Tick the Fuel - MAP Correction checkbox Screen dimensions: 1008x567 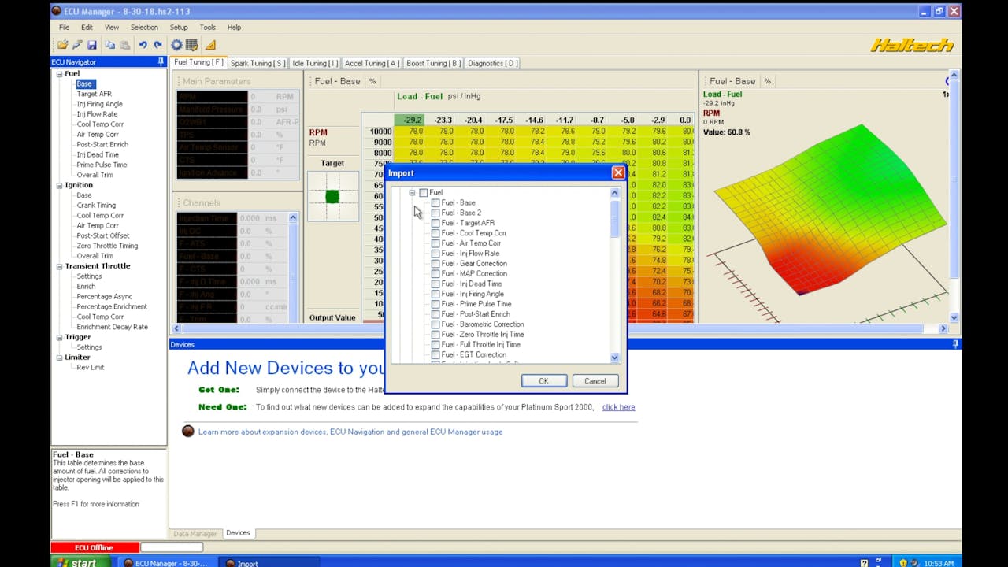pos(435,273)
